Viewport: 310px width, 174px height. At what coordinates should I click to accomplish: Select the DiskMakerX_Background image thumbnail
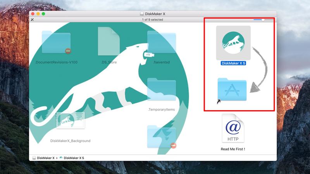click(71, 120)
